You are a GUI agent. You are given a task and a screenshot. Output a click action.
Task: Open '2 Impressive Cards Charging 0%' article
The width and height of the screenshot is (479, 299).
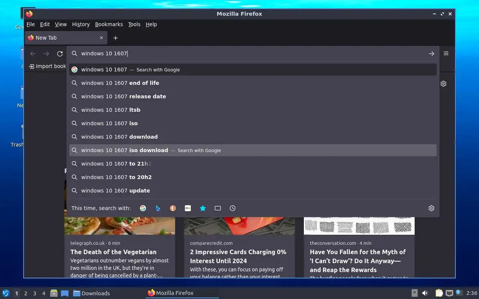click(x=238, y=256)
